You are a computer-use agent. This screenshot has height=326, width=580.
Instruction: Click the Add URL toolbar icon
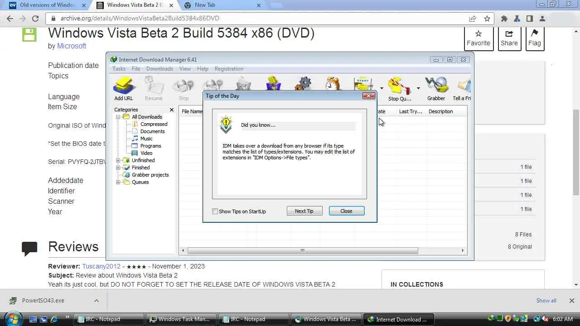(x=124, y=88)
